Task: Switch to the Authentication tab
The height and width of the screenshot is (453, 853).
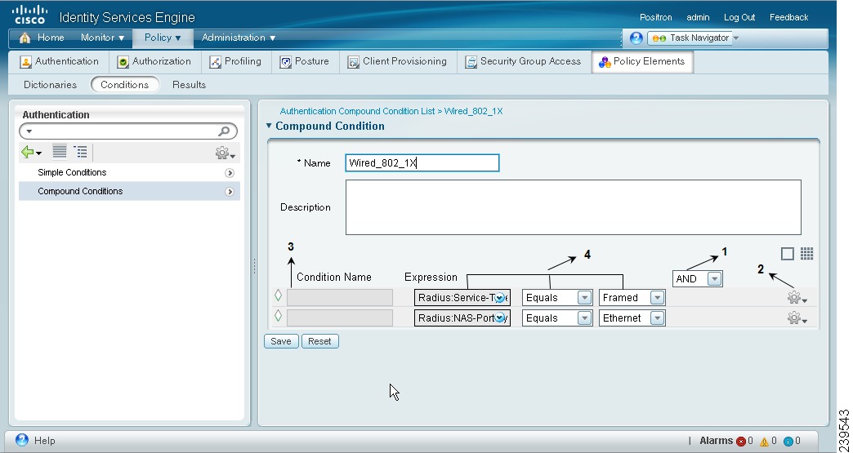Action: click(x=59, y=61)
